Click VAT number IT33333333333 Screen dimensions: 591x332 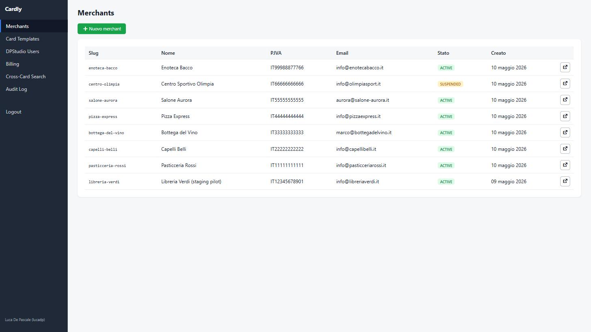(287, 133)
